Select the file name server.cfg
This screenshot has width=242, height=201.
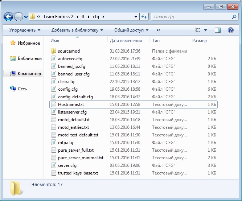point(67,165)
